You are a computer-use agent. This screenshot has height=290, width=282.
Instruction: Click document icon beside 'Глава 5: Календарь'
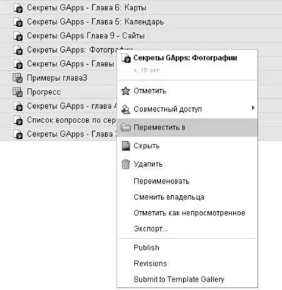(x=18, y=22)
